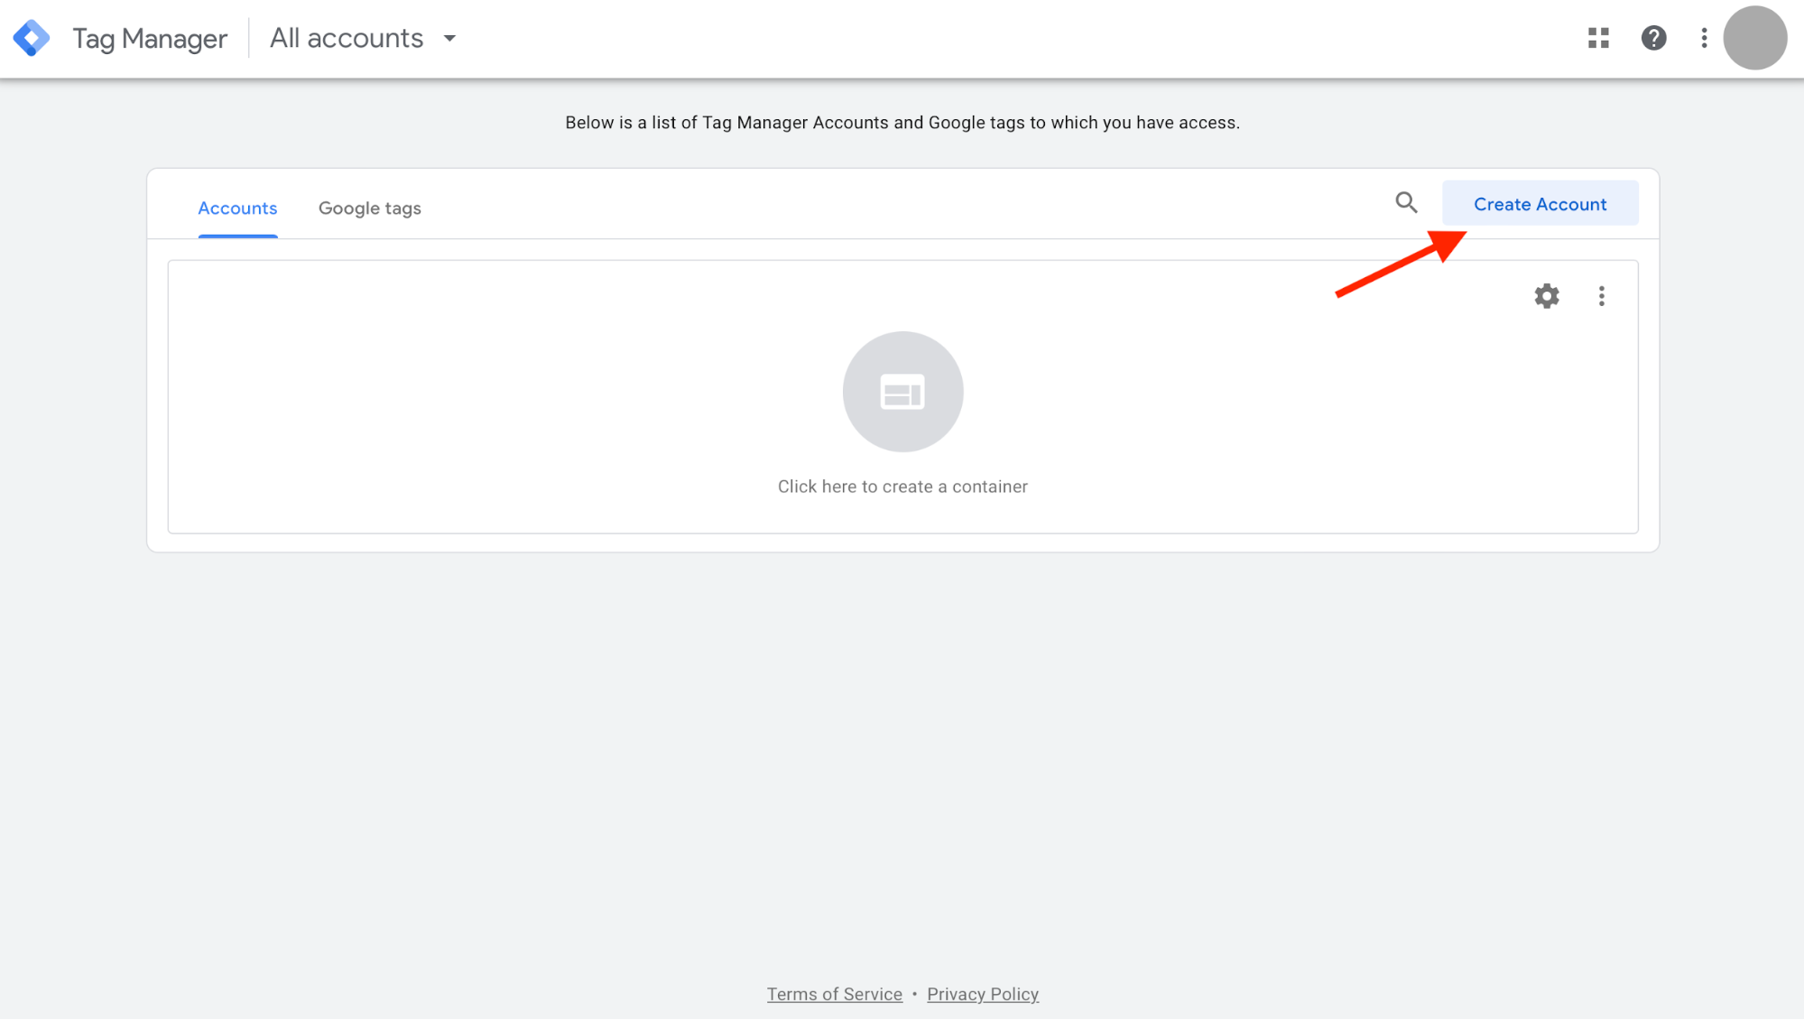Click the Tag Manager diamond logo
Screen dimensions: 1804x1020
pos(32,38)
